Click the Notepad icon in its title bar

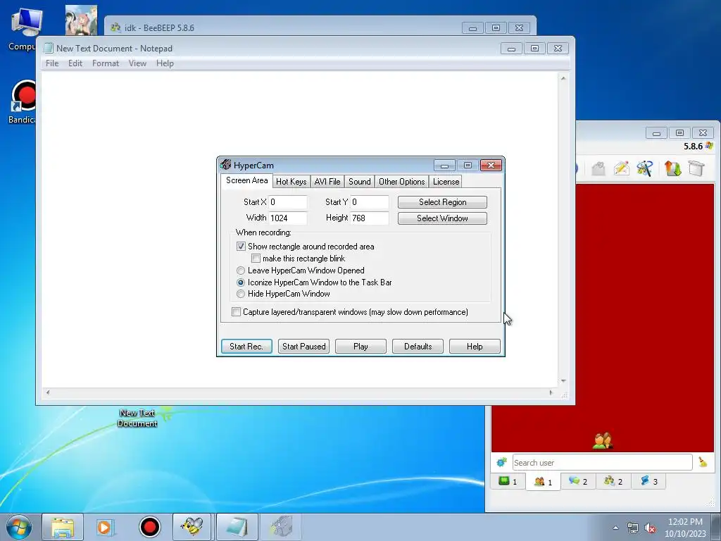pyautogui.click(x=49, y=48)
